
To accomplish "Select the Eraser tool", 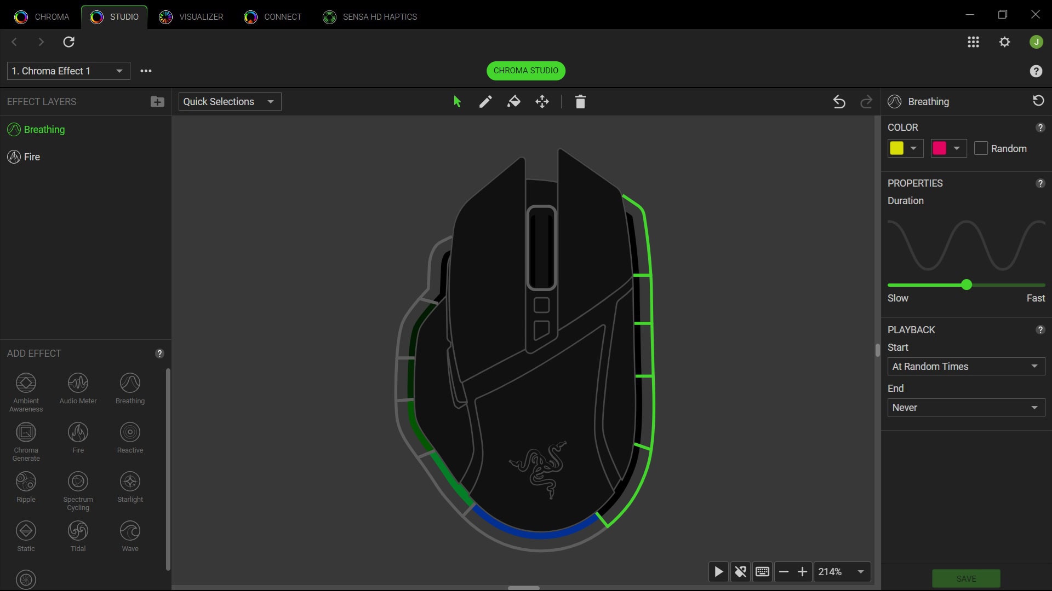I will pos(514,101).
